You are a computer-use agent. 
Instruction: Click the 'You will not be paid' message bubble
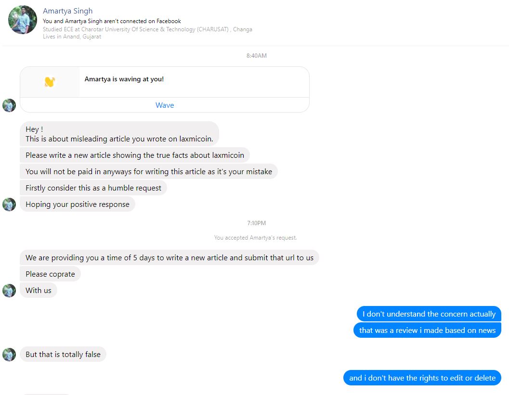tap(149, 172)
